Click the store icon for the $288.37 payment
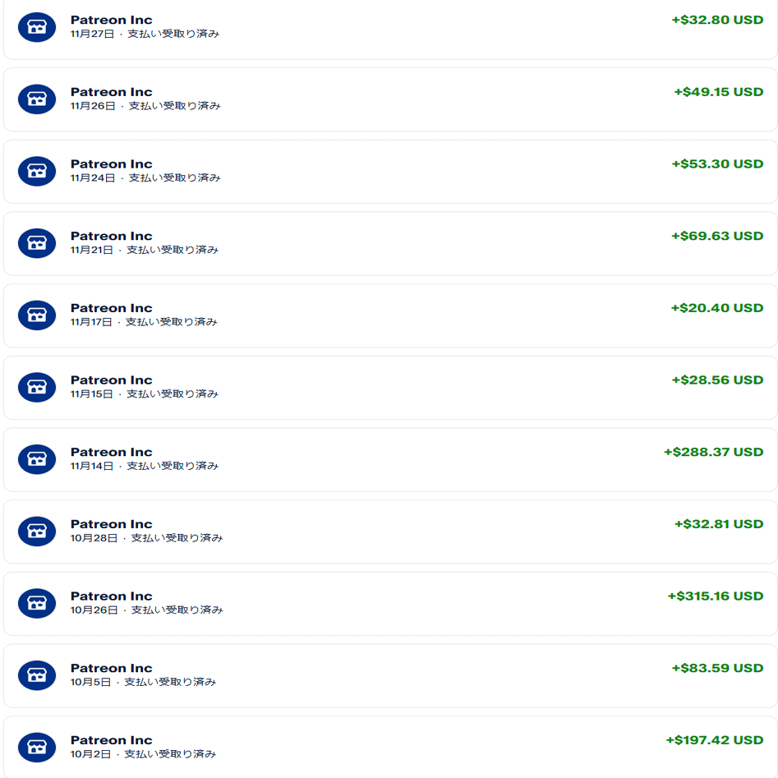Image resolution: width=778 pixels, height=778 pixels. click(37, 459)
